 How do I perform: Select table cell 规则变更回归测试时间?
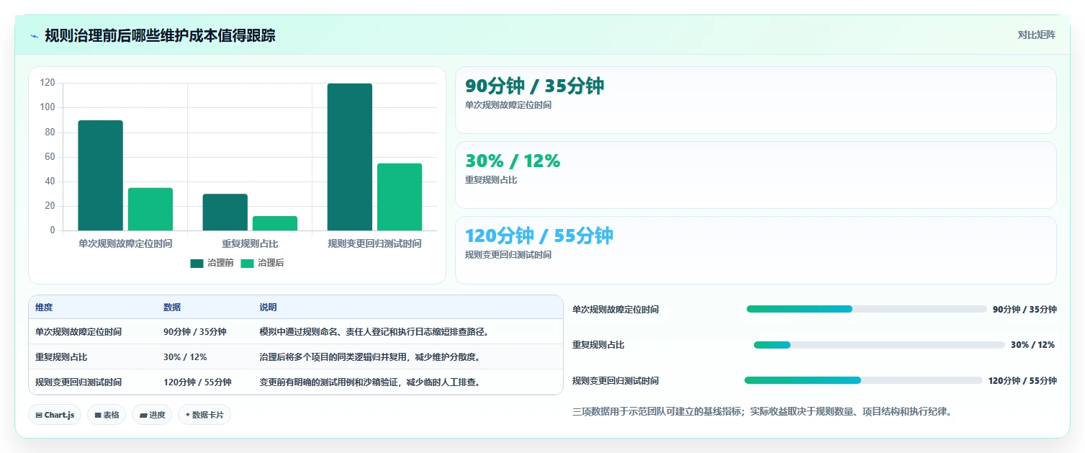(78, 382)
